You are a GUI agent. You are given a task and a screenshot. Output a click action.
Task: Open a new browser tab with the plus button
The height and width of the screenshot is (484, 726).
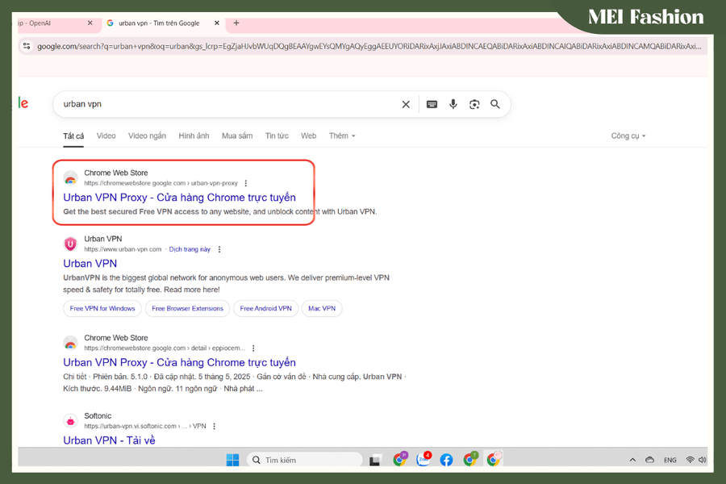[236, 23]
